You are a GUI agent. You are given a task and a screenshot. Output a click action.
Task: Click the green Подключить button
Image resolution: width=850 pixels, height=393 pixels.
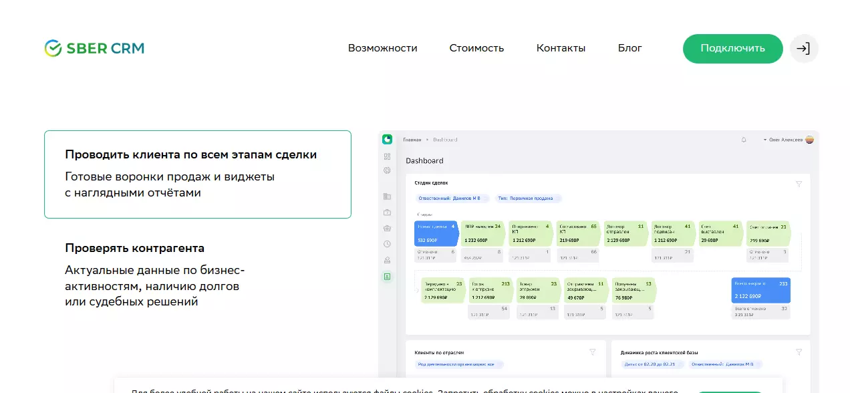tap(733, 49)
